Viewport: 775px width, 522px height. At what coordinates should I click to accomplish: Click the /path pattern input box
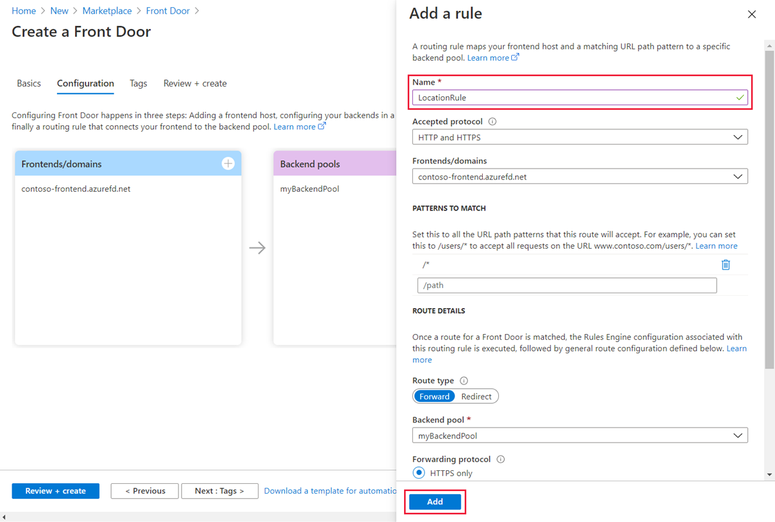pyautogui.click(x=567, y=286)
